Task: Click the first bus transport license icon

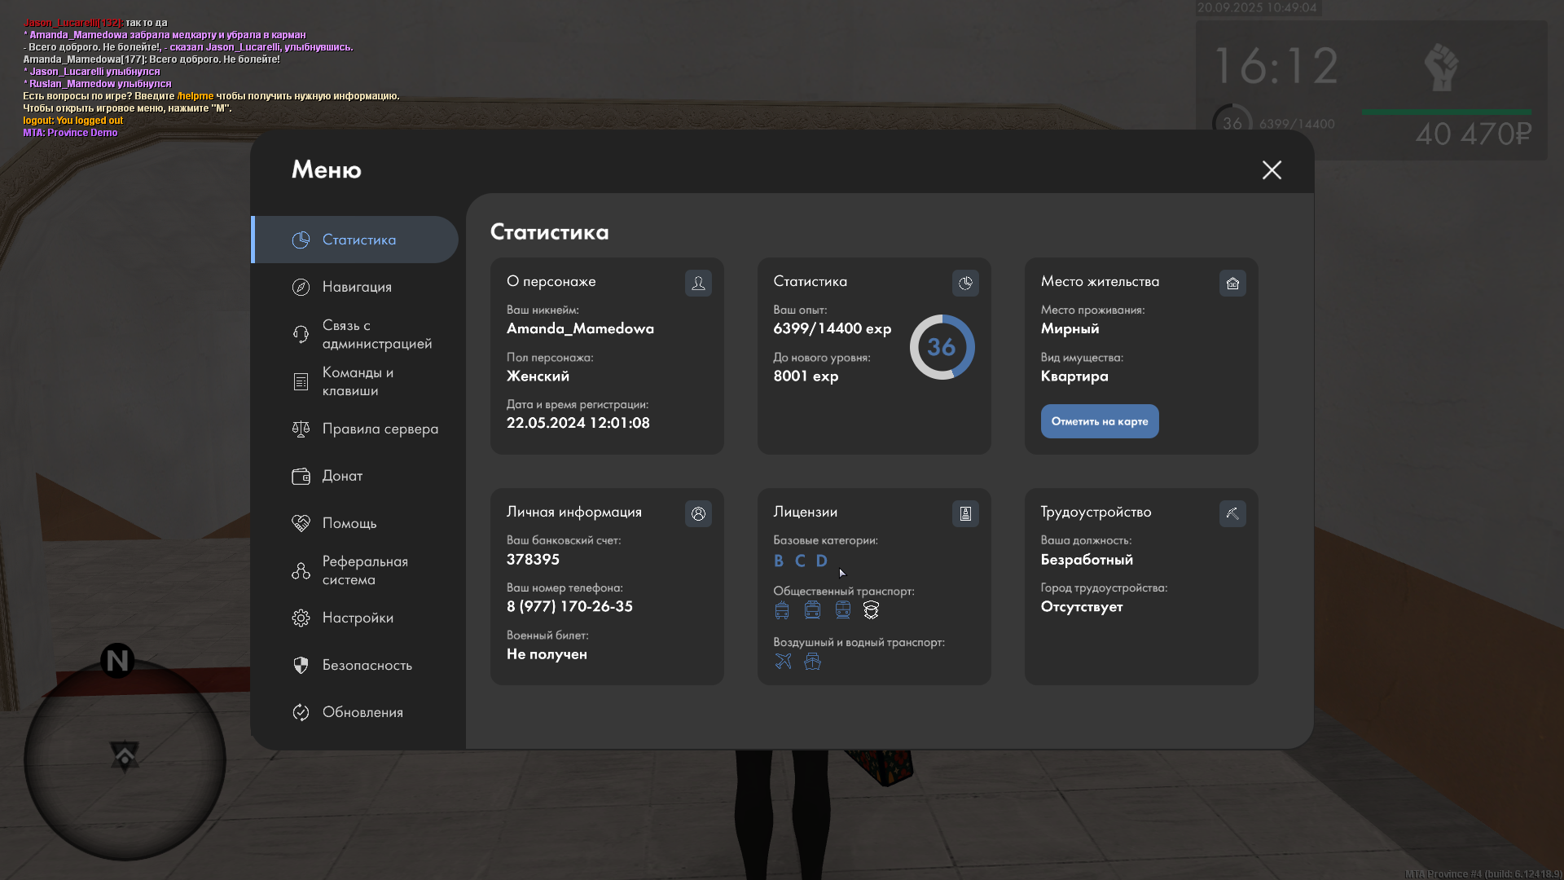Action: 782,609
